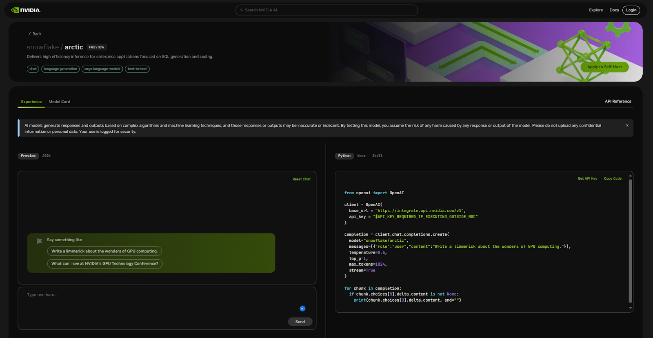Select the Preview view tab
This screenshot has width=653, height=338.
point(28,156)
